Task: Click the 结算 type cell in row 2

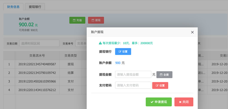Action: pos(71,73)
